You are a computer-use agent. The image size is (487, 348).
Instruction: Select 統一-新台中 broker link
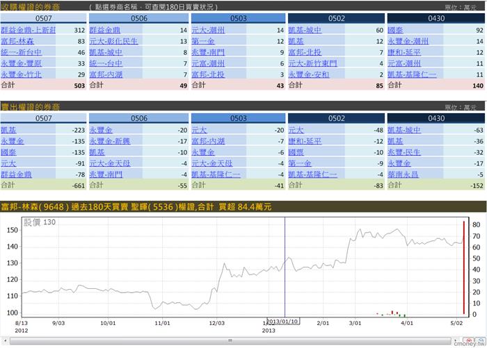coord(22,52)
